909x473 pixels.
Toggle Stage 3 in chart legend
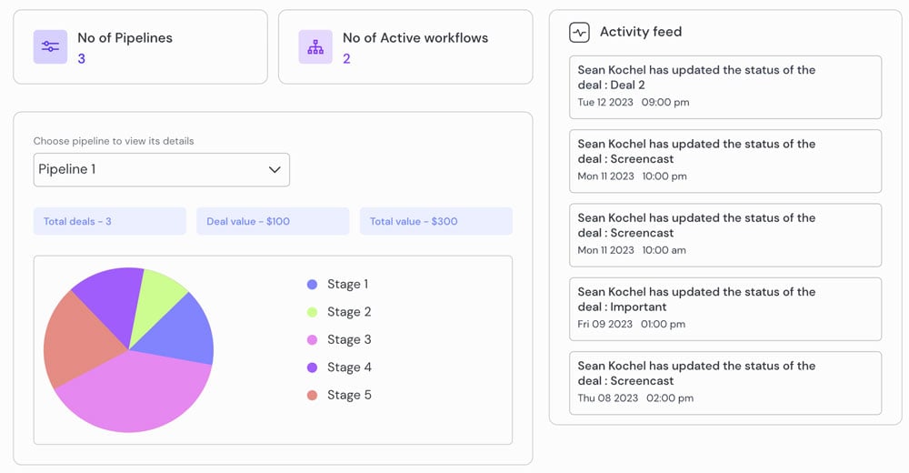(339, 339)
